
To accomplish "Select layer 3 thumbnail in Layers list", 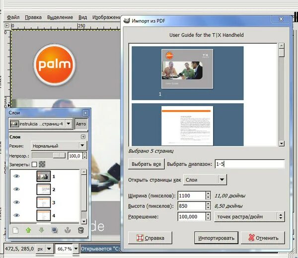I will coord(44,202).
